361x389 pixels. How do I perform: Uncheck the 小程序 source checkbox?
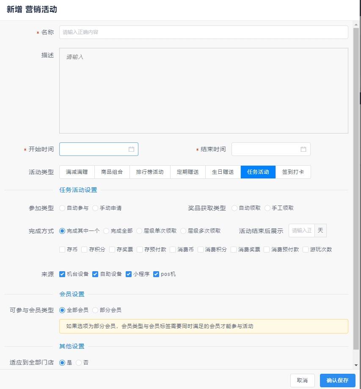pos(129,274)
